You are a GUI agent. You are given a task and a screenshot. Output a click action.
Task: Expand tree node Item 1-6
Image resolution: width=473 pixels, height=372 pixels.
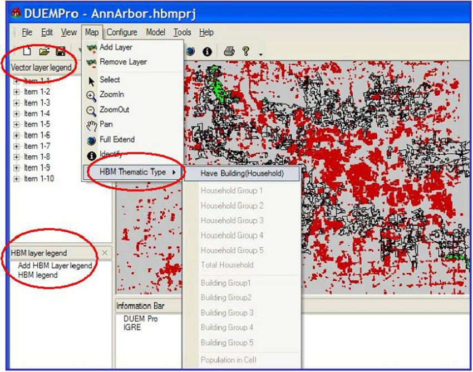(17, 135)
